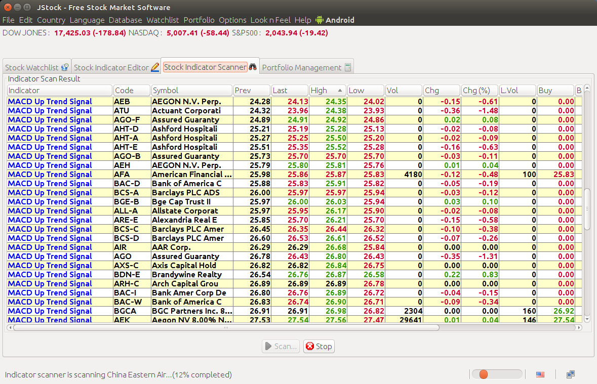
Task: Select the Brandywine Realty symbol cell
Action: tap(192, 274)
